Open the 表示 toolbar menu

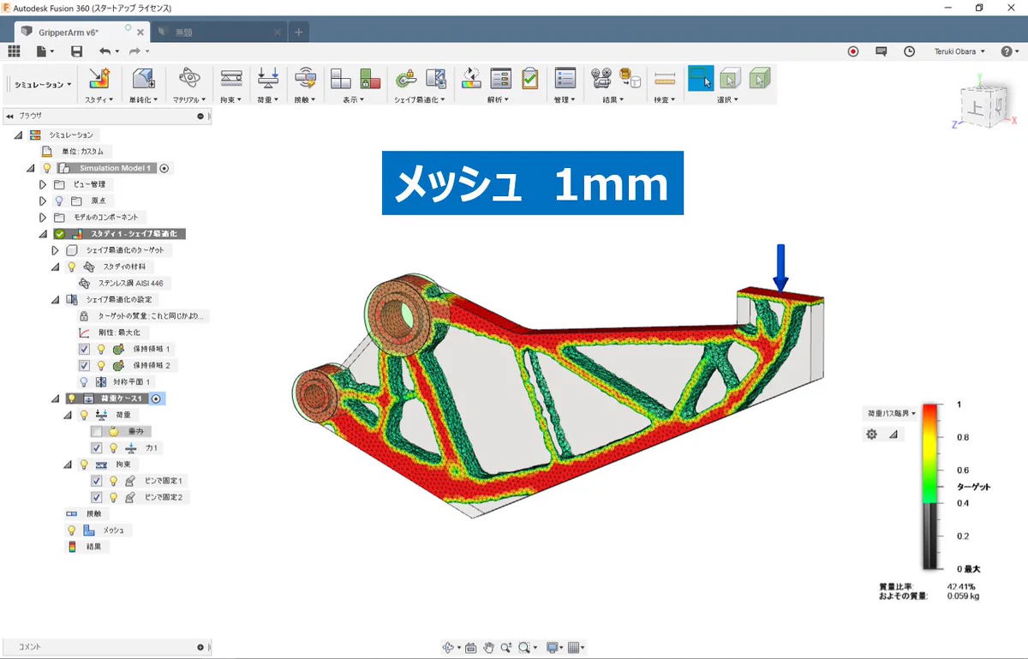[x=352, y=99]
